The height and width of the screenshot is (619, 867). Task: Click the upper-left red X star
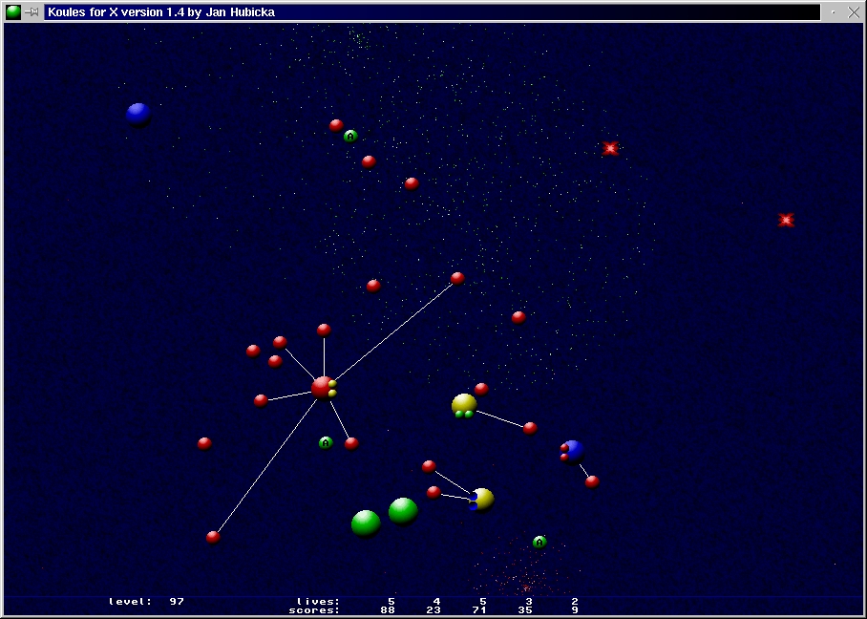point(610,148)
